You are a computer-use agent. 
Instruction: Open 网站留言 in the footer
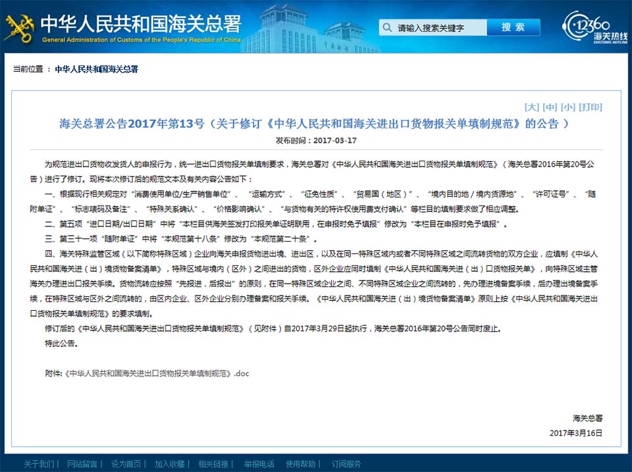pos(83,464)
